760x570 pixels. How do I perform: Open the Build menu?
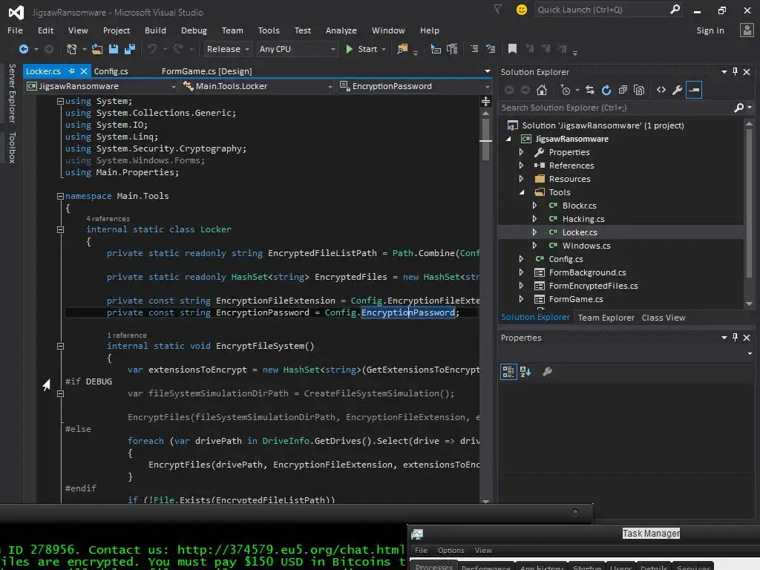[x=155, y=30]
